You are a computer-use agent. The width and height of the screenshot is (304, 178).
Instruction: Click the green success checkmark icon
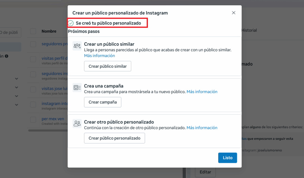(x=71, y=23)
